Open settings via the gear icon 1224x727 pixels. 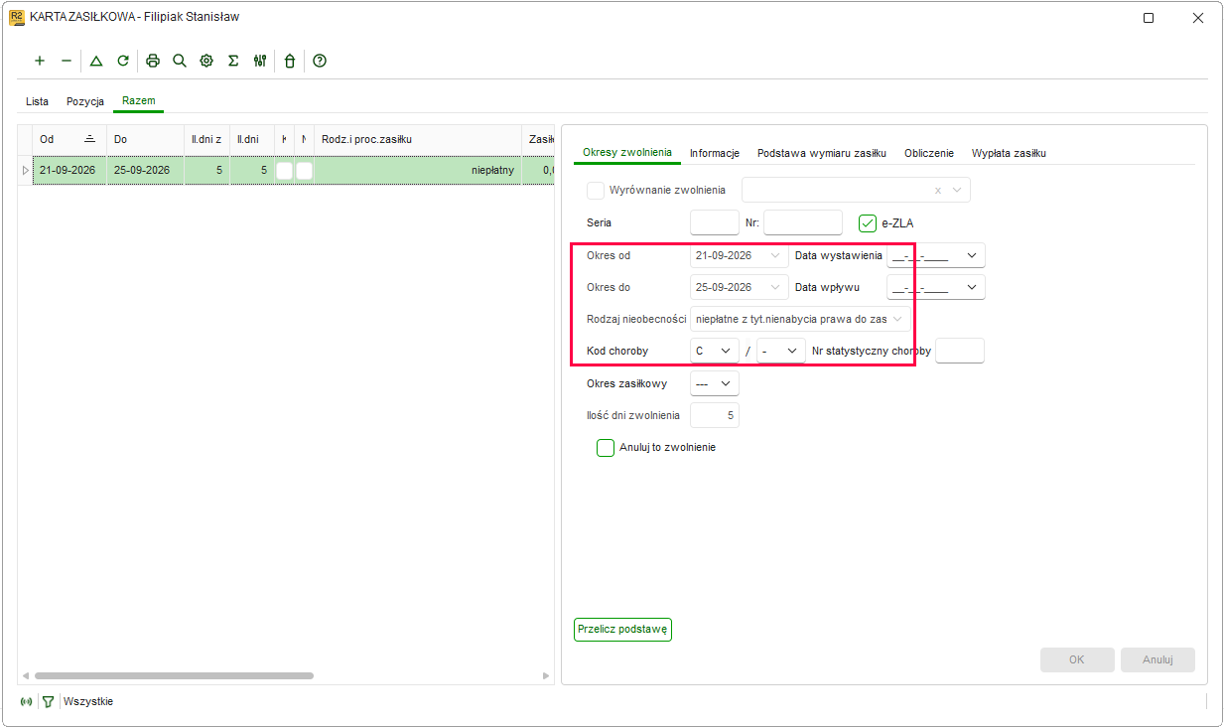(x=206, y=61)
